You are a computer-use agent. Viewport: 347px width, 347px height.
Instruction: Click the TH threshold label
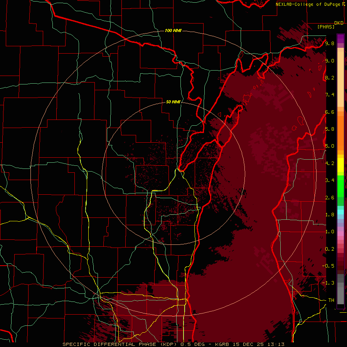[x=331, y=300]
